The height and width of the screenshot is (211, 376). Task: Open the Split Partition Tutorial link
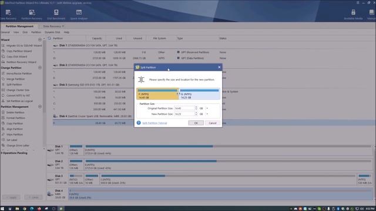click(x=155, y=123)
